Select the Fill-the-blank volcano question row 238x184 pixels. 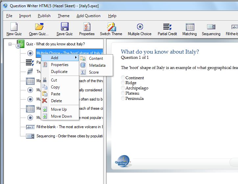[70, 127]
